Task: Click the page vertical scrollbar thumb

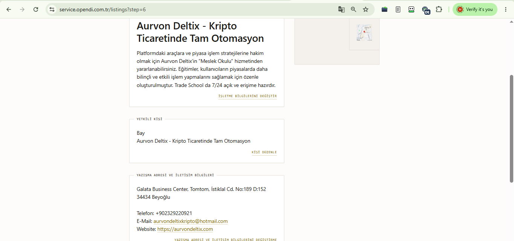Action: click(x=511, y=129)
